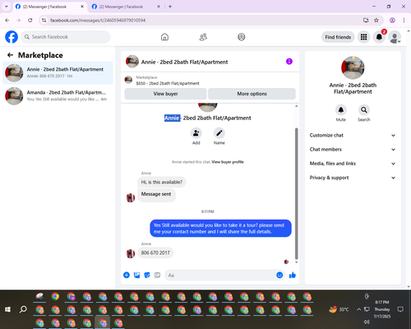Open the Facebook menu grid icon
This screenshot has height=329, width=411.
pos(363,37)
